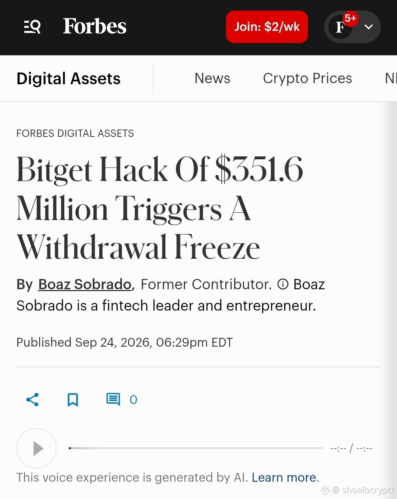
Task: Open the comments icon
Action: pyautogui.click(x=113, y=400)
